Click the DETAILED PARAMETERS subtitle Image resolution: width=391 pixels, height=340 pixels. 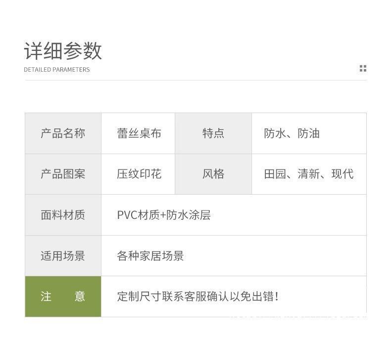[x=57, y=70]
